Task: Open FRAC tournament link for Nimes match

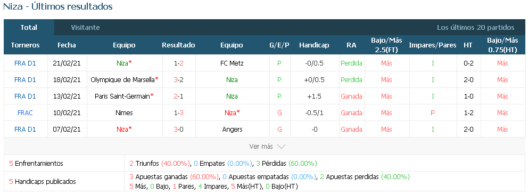Action: point(25,112)
